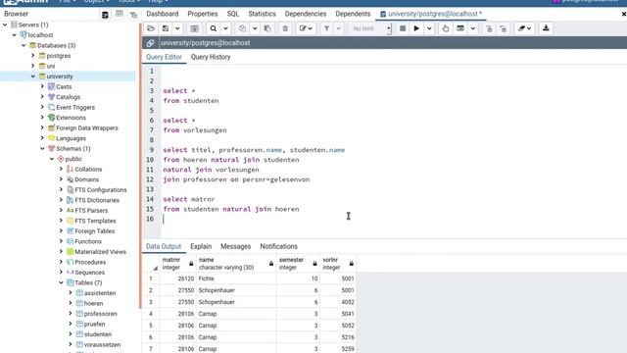Screen dimensions: 627x353
Task: Click the View Data grid icon in Browser header
Action: coord(120,15)
